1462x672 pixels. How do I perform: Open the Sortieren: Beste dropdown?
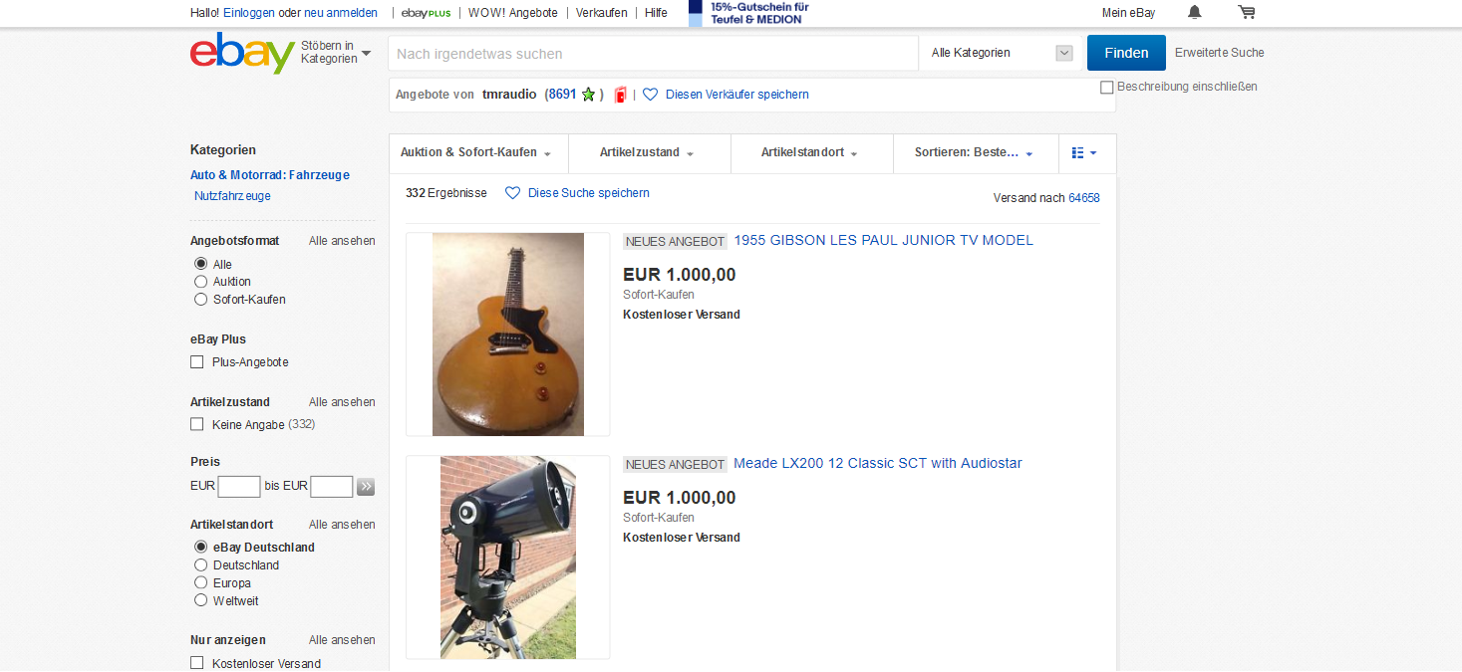coord(974,153)
